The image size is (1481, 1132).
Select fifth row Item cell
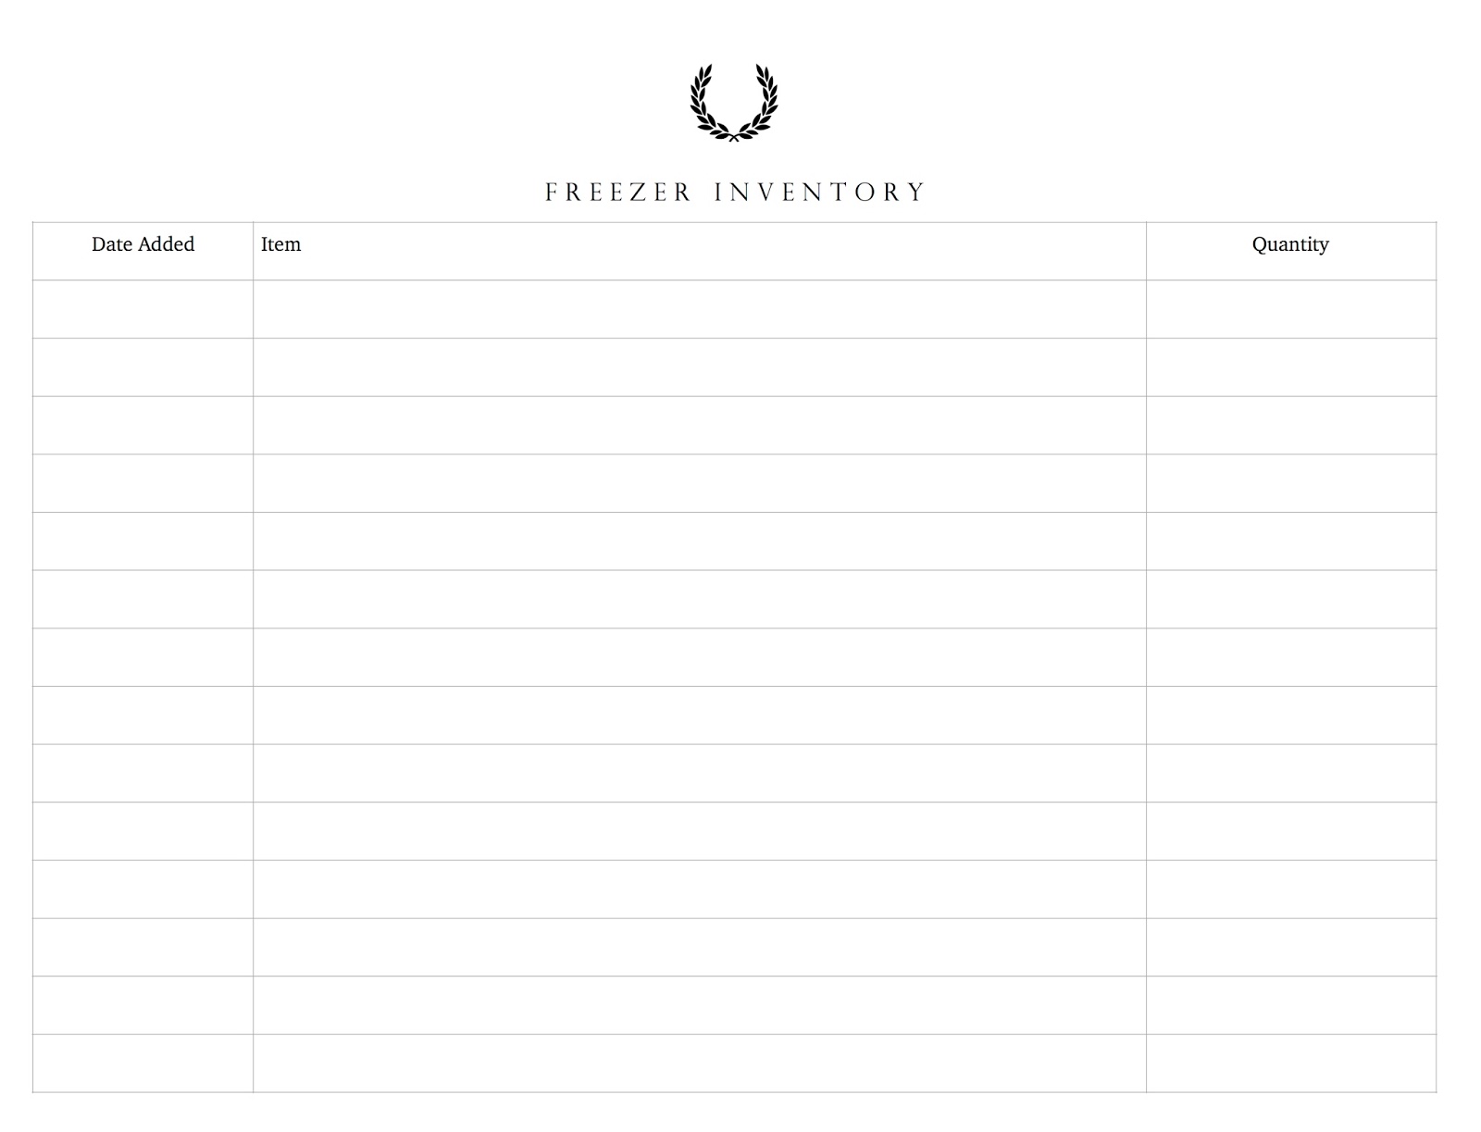pos(700,541)
